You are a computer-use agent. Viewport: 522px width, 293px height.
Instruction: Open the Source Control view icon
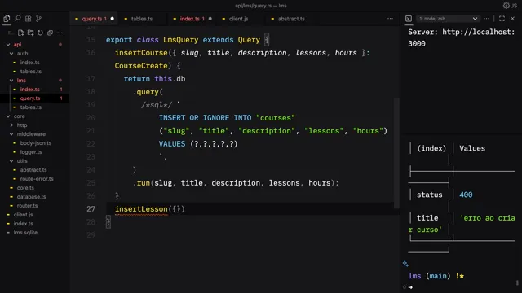[38, 19]
